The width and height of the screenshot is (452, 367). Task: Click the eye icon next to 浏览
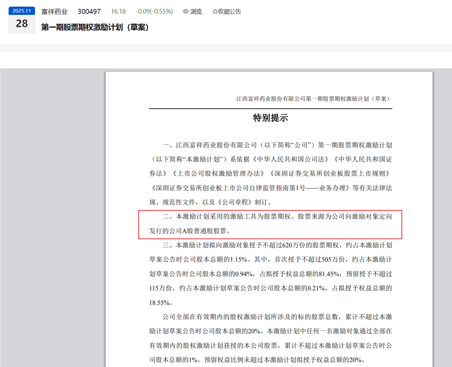click(x=186, y=12)
